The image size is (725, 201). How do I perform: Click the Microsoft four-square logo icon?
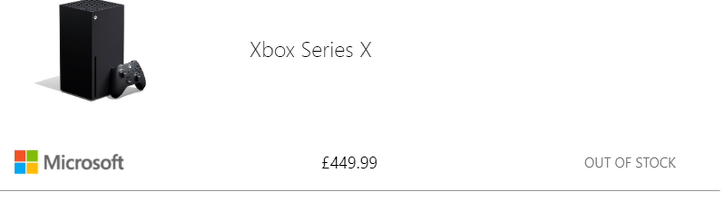click(x=26, y=162)
